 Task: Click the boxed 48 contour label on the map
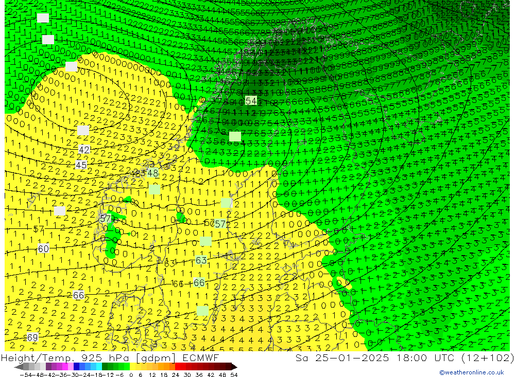coord(153,173)
